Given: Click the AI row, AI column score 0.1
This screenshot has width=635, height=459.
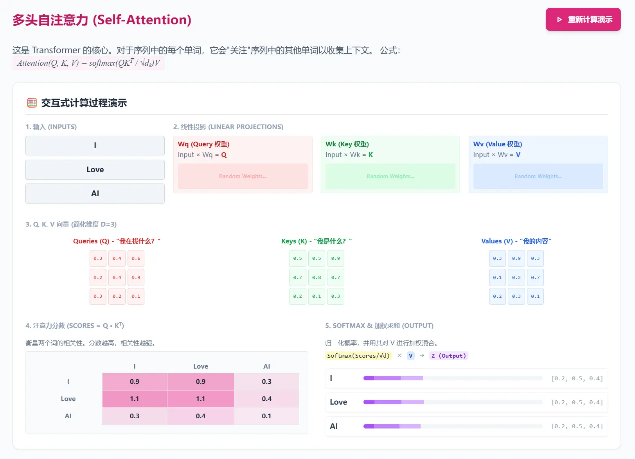Looking at the screenshot, I should 266,416.
